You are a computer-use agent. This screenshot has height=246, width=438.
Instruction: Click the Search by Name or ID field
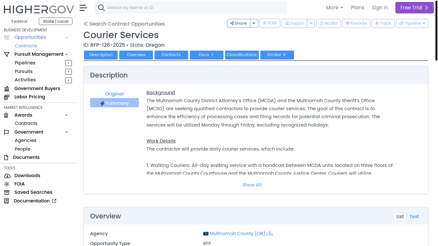click(x=191, y=8)
